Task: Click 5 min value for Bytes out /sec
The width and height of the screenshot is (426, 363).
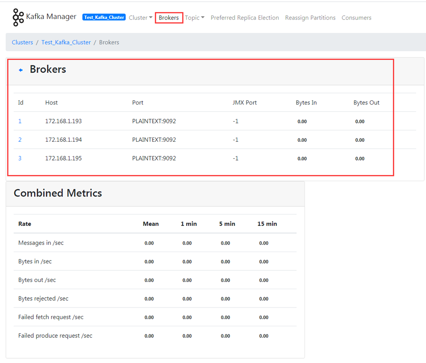Action: [226, 280]
